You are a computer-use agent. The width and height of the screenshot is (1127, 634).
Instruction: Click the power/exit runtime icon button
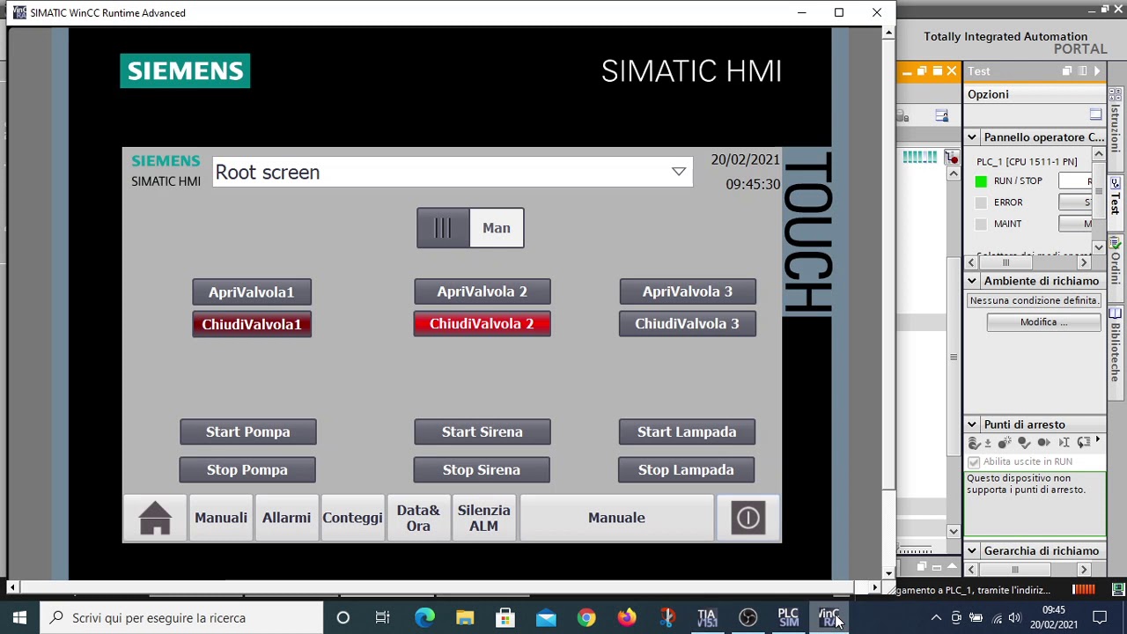tap(748, 518)
